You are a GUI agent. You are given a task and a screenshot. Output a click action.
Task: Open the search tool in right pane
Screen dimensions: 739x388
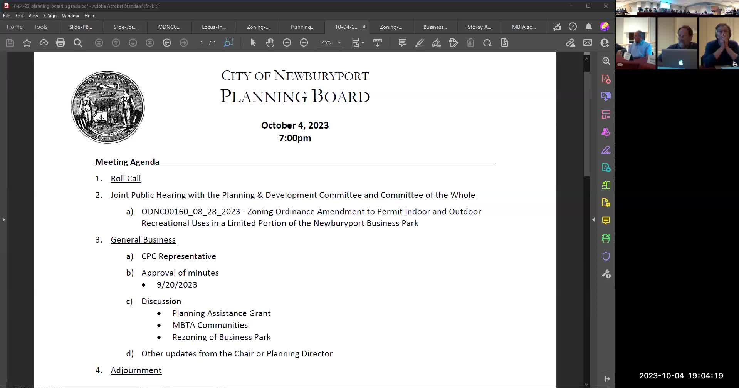(x=606, y=61)
